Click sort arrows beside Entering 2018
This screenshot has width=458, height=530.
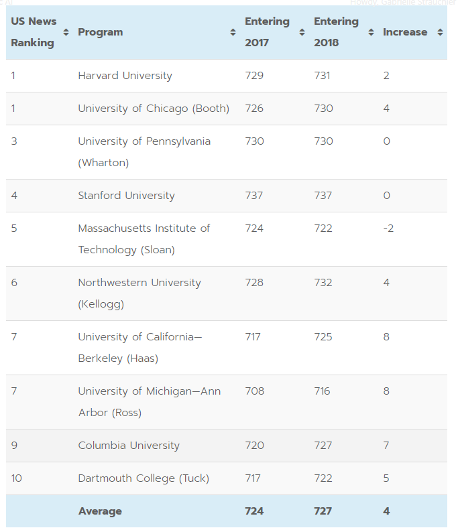point(371,32)
